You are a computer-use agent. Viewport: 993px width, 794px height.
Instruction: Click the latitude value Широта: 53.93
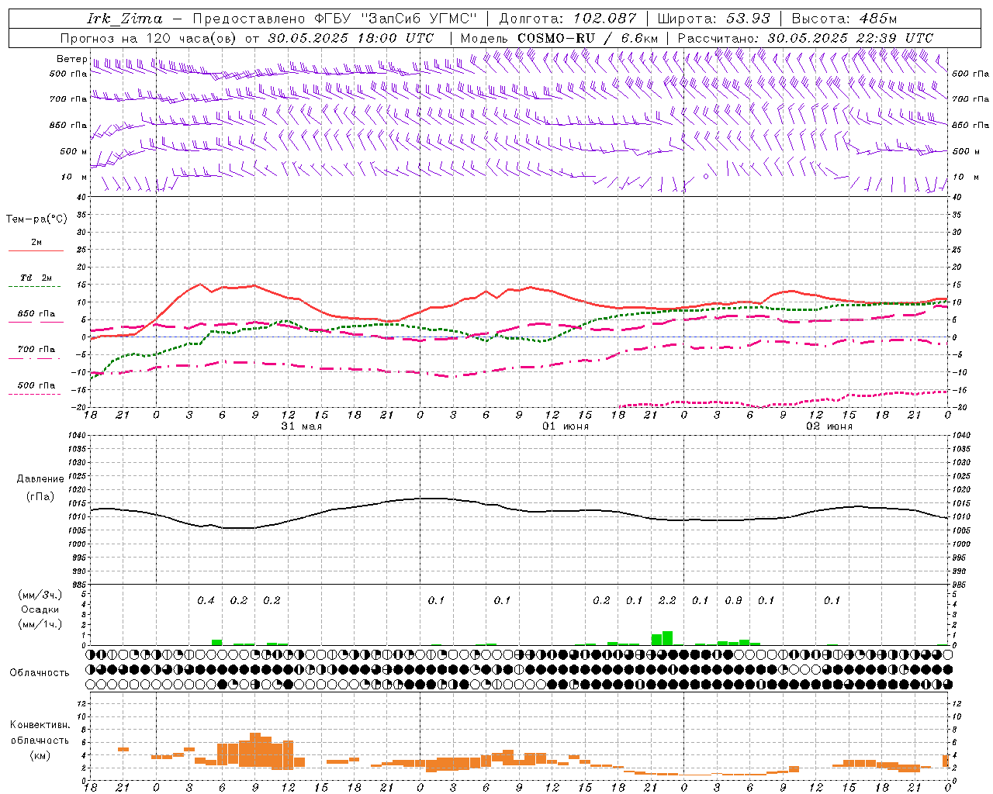click(714, 19)
